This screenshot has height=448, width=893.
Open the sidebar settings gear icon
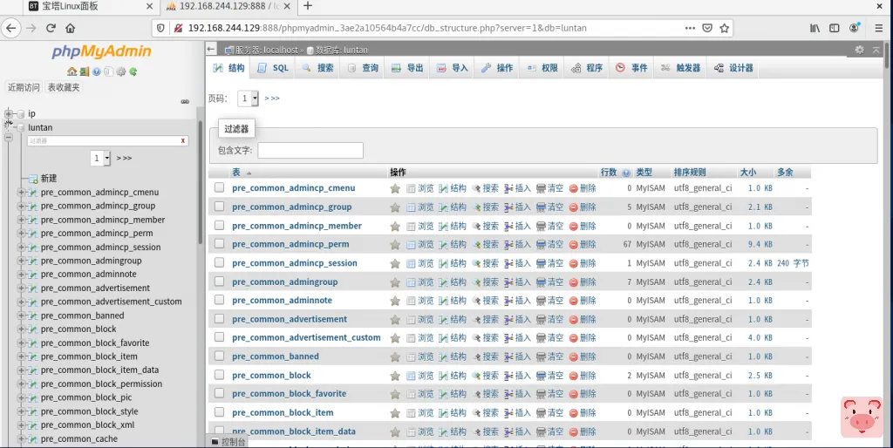click(121, 71)
